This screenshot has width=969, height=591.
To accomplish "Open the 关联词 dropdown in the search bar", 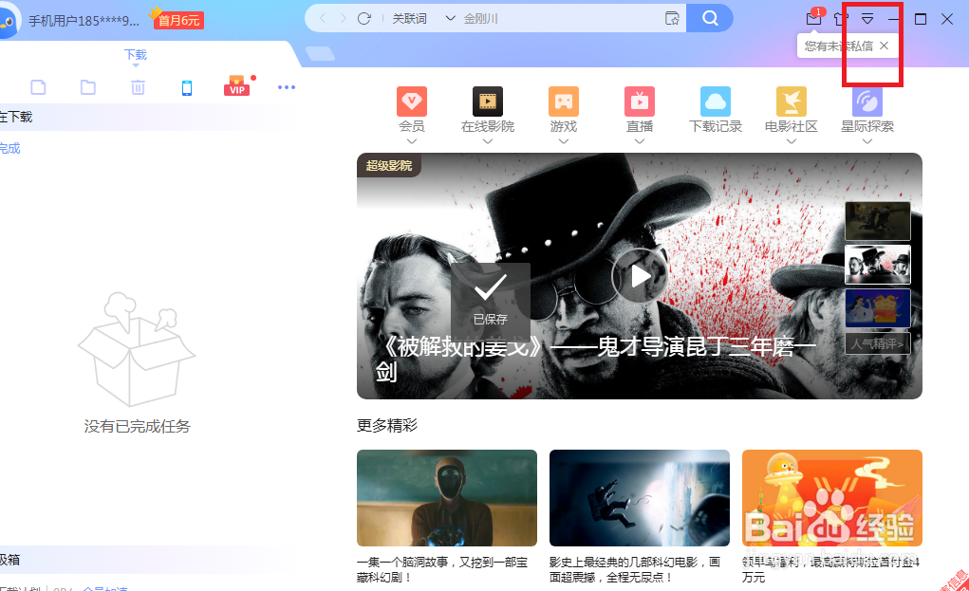I will [x=423, y=19].
